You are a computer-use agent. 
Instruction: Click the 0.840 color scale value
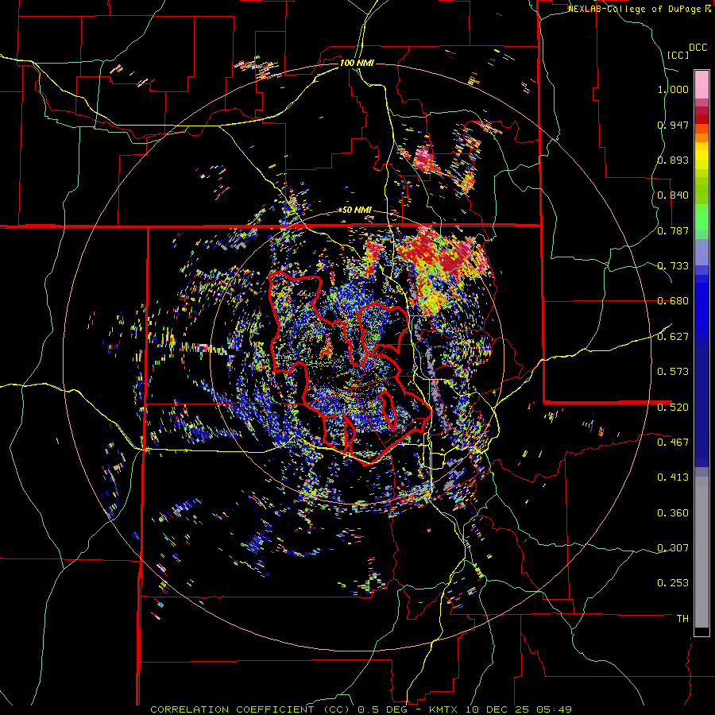(673, 195)
